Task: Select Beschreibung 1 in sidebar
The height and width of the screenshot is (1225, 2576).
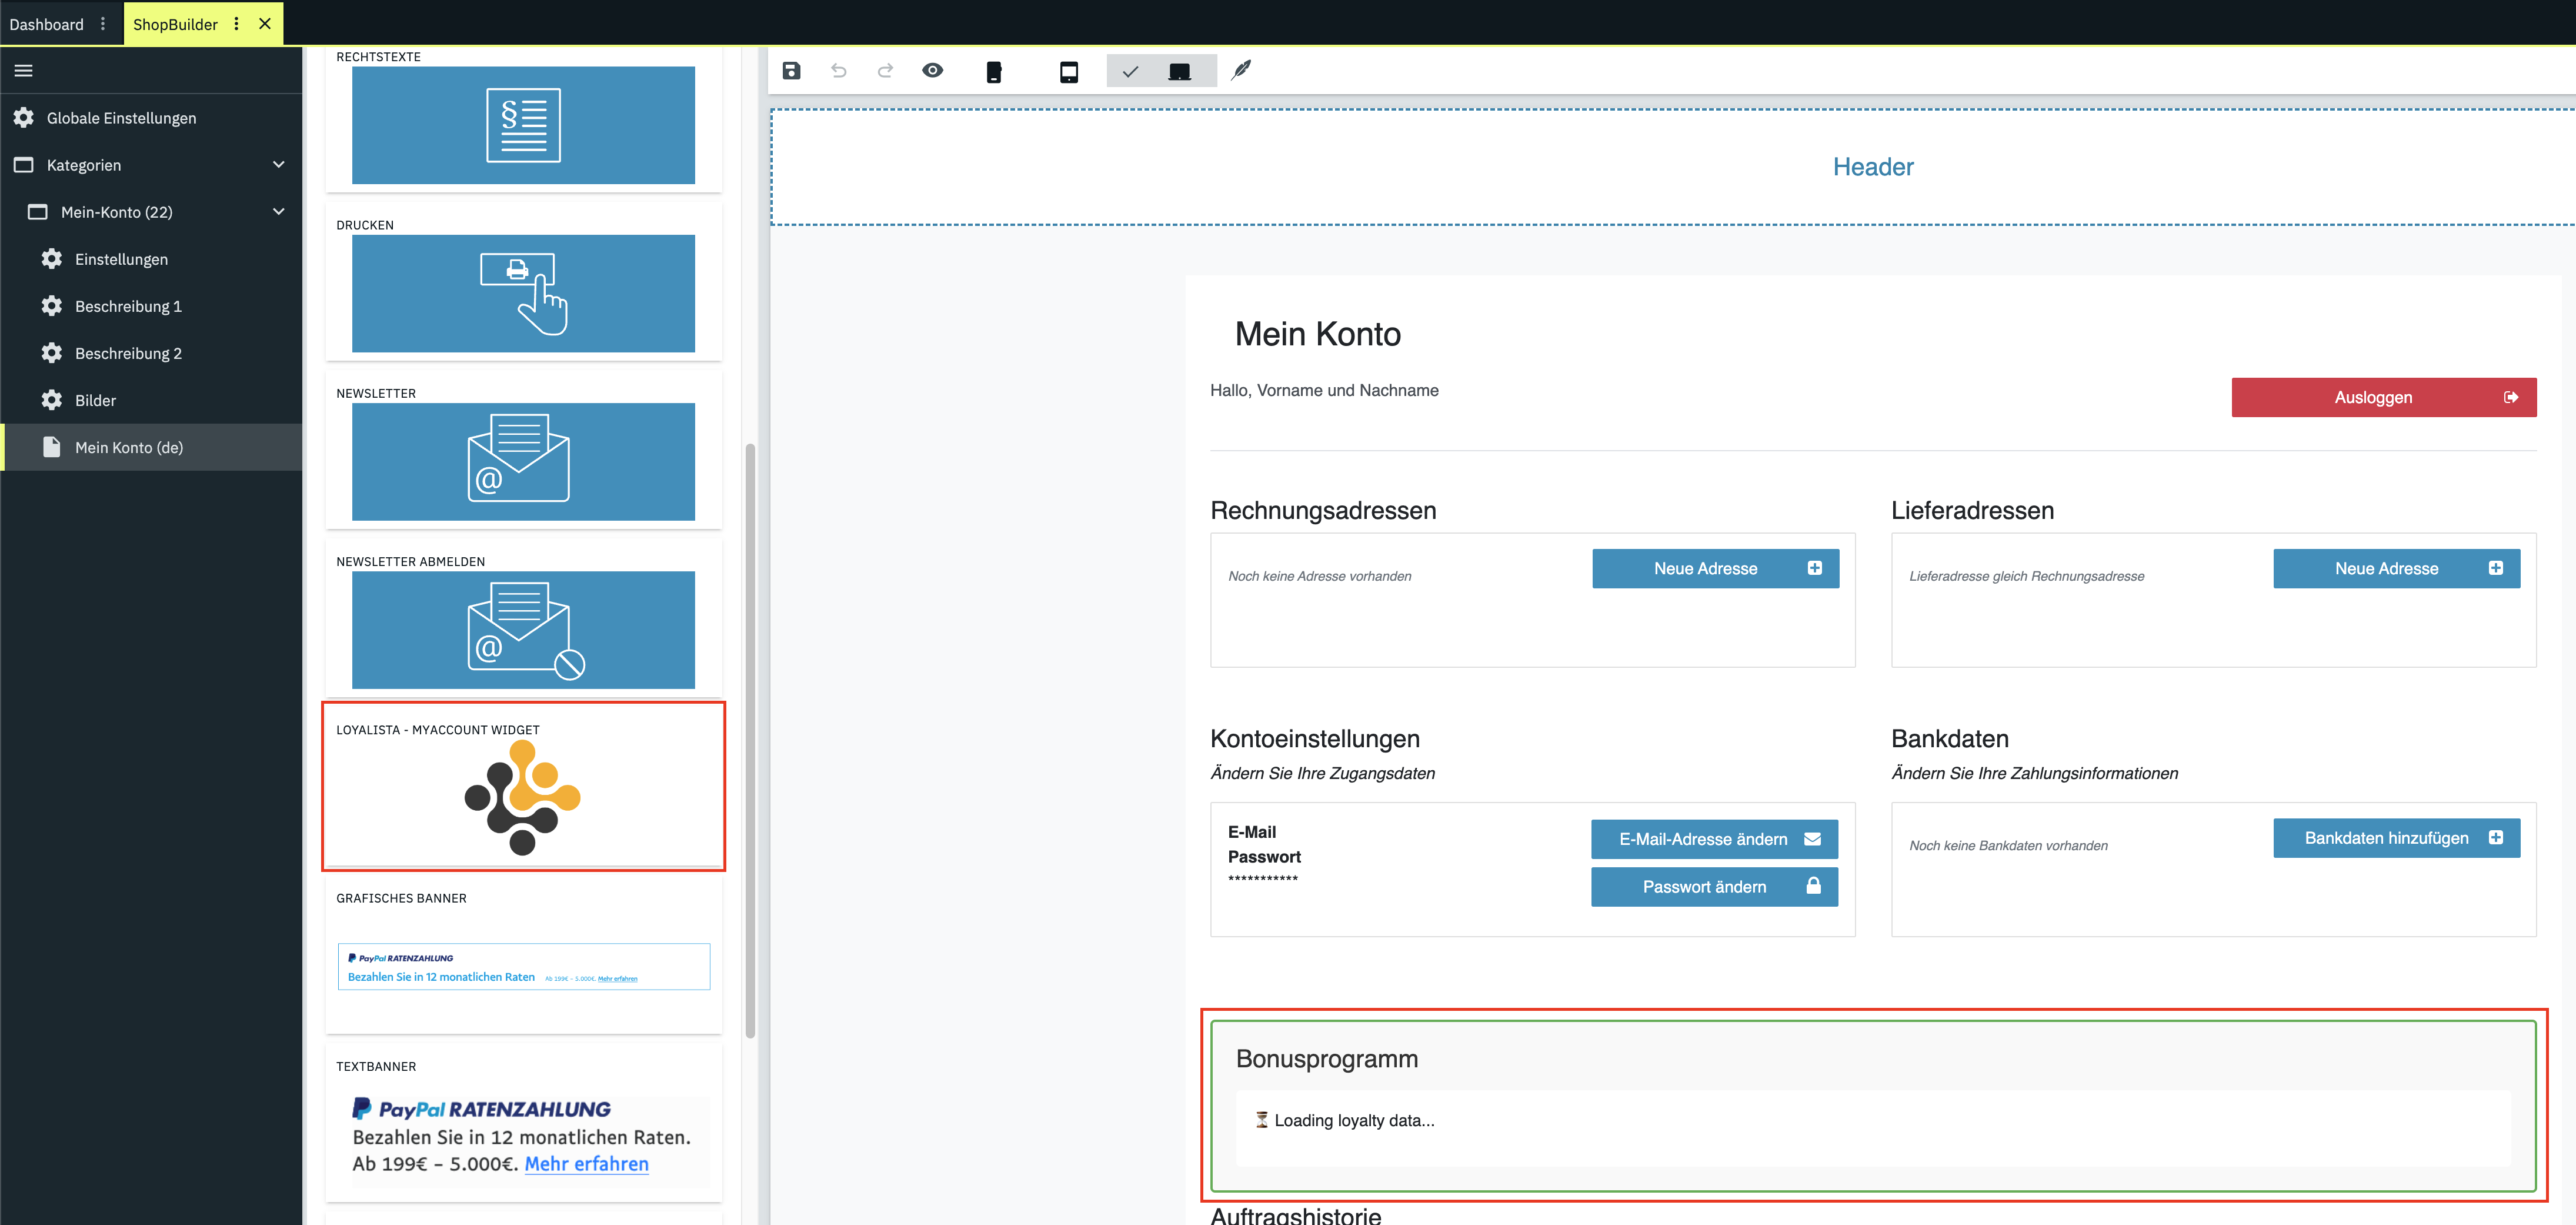Action: 128,306
